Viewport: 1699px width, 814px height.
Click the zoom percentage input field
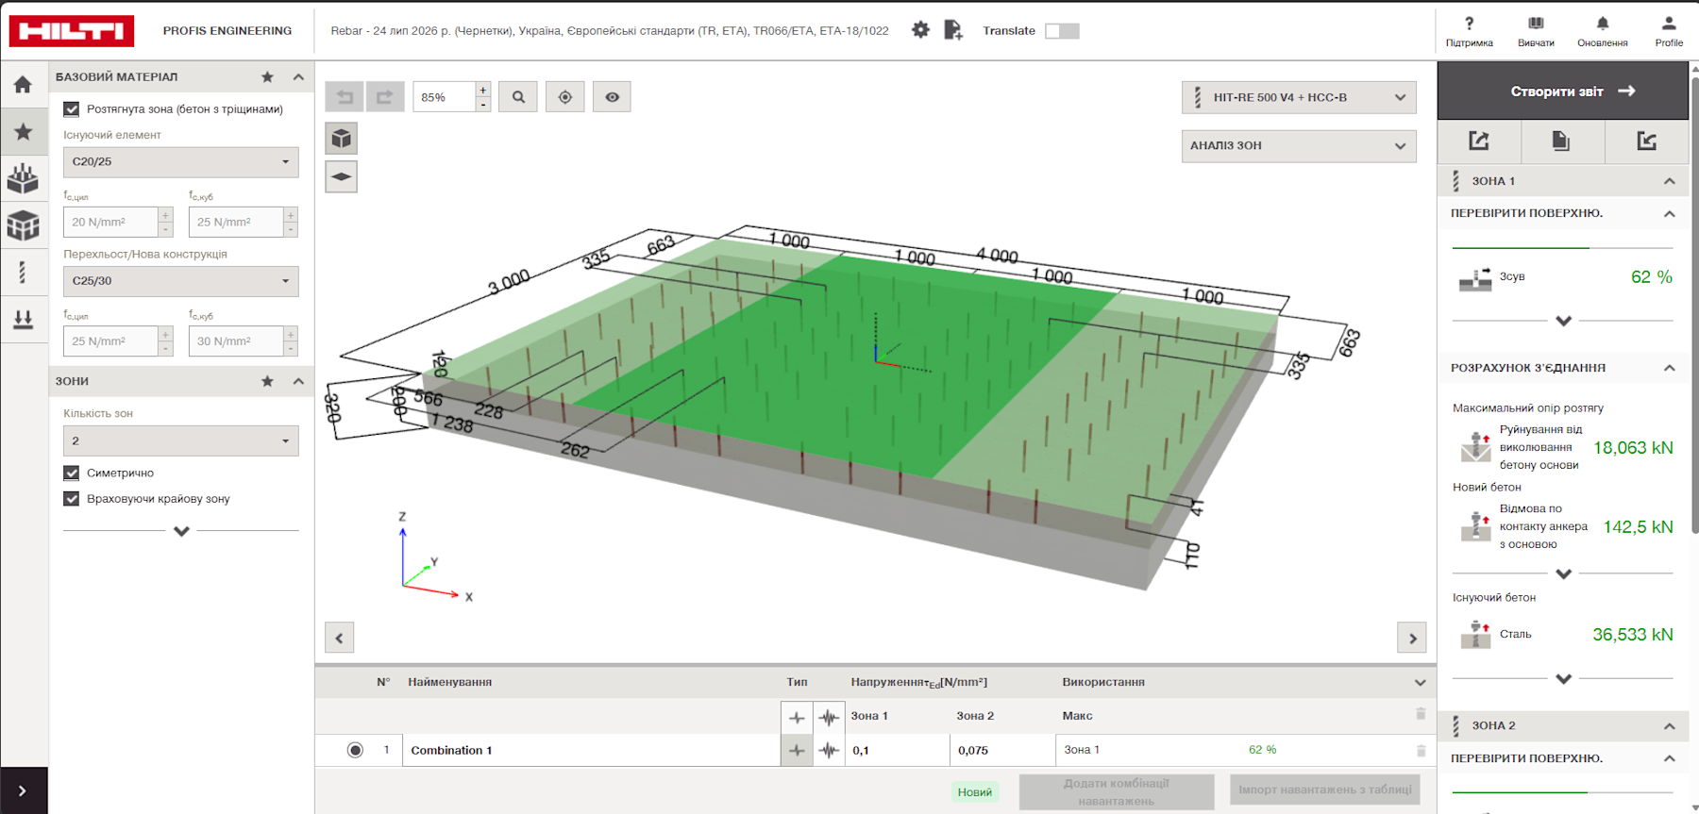click(x=444, y=97)
